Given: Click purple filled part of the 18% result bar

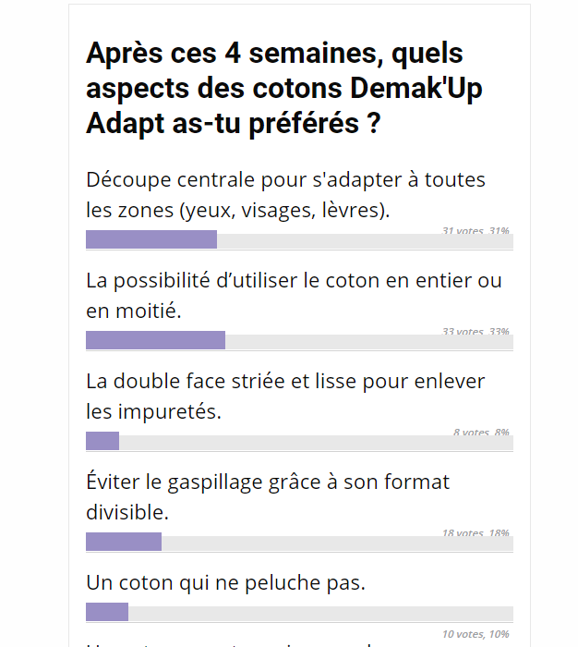Looking at the screenshot, I should click(124, 543).
